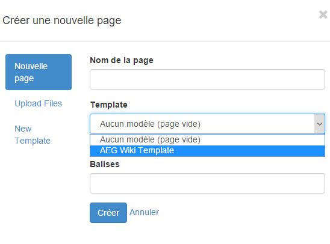Select the Nouvelle page tab
This screenshot has height=244, width=330.
[39, 72]
